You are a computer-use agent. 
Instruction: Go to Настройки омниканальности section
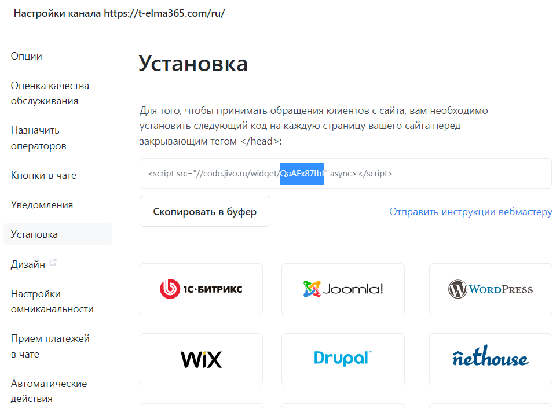coord(52,301)
